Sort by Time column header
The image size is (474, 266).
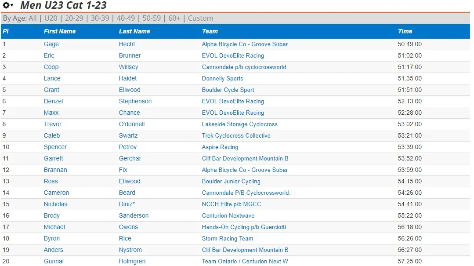point(405,31)
